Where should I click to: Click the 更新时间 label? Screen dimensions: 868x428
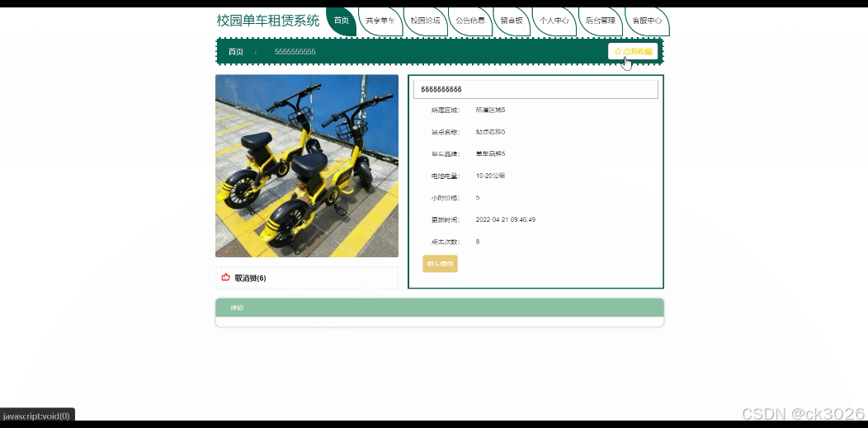[x=446, y=219]
